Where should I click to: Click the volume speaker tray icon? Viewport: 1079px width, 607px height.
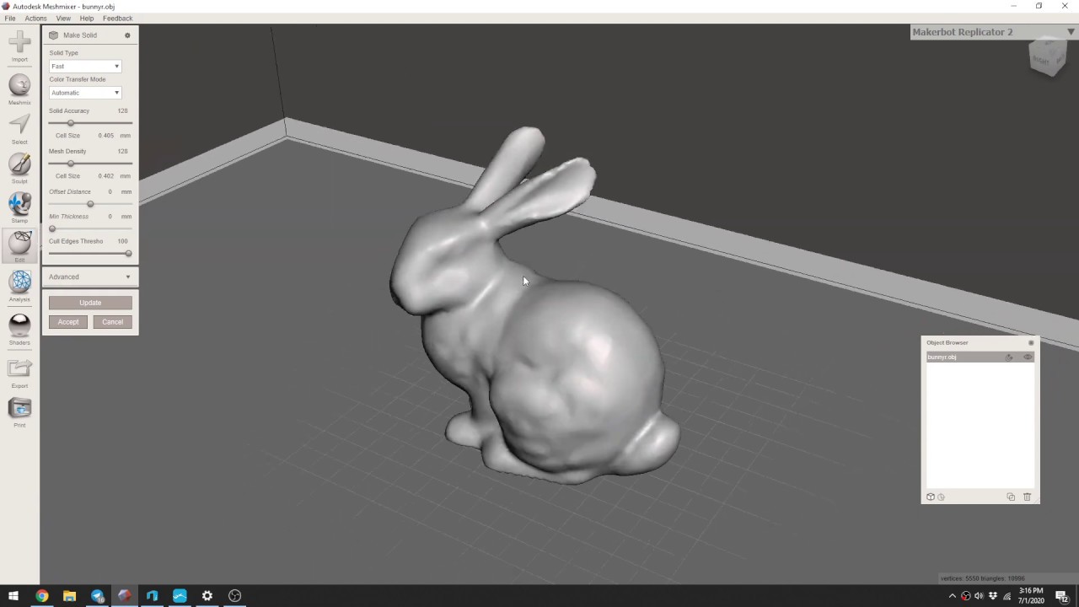(980, 596)
